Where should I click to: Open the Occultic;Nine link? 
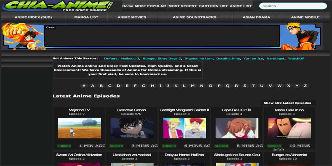pyautogui.click(x=228, y=58)
